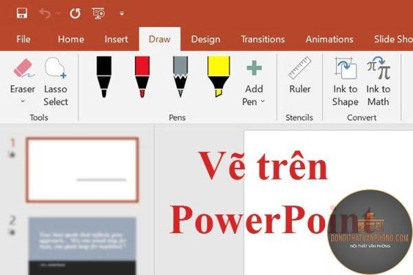Select the Eraser tool

[23, 76]
